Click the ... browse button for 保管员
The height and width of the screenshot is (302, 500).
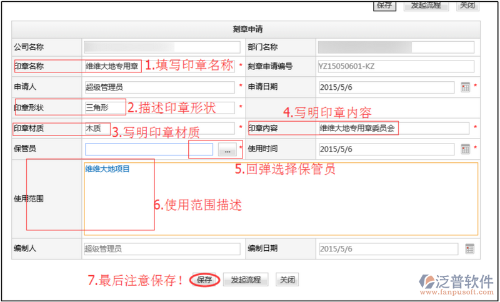227,150
